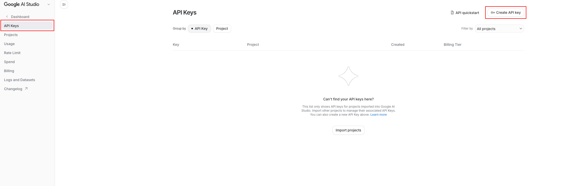Click the API Keys page heading
This screenshot has height=186, width=575.
tap(185, 13)
